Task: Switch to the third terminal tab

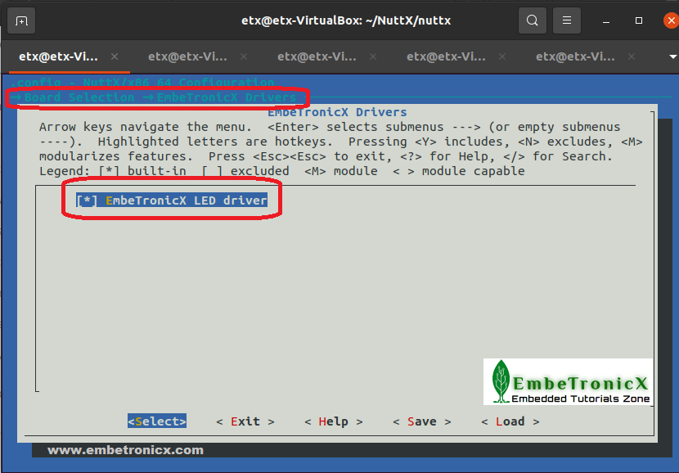Action: click(x=317, y=56)
